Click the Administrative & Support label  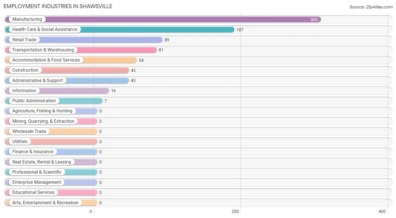[x=38, y=81]
